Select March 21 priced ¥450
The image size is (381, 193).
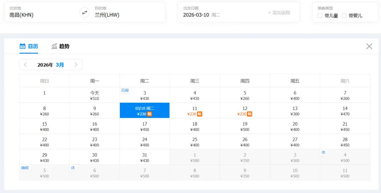tap(345, 126)
